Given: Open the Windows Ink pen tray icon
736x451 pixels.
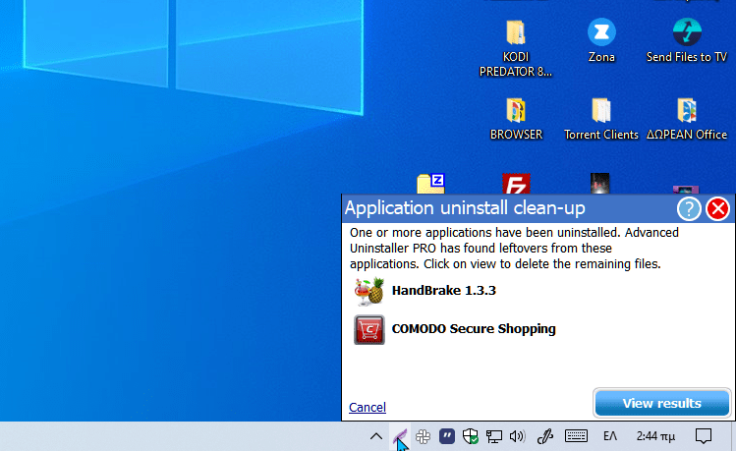Looking at the screenshot, I should pyautogui.click(x=545, y=436).
